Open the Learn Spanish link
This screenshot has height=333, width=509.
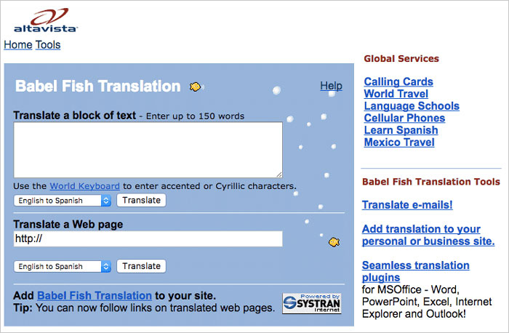pyautogui.click(x=401, y=130)
